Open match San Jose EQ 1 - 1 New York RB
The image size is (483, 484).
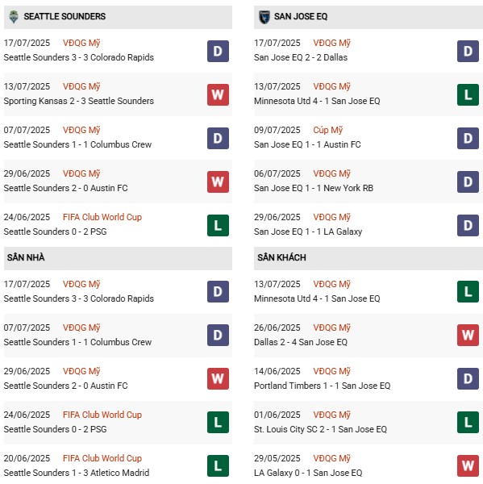[313, 188]
